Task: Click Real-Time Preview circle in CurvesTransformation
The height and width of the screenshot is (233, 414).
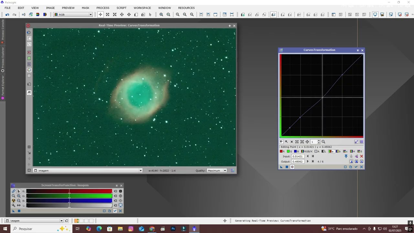Action: [292, 167]
